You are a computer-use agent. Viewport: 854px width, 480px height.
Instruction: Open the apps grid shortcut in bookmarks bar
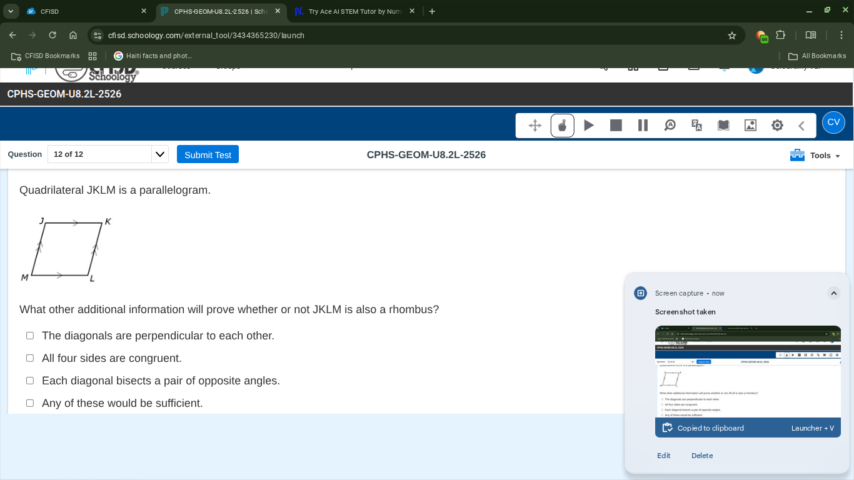[x=93, y=56]
